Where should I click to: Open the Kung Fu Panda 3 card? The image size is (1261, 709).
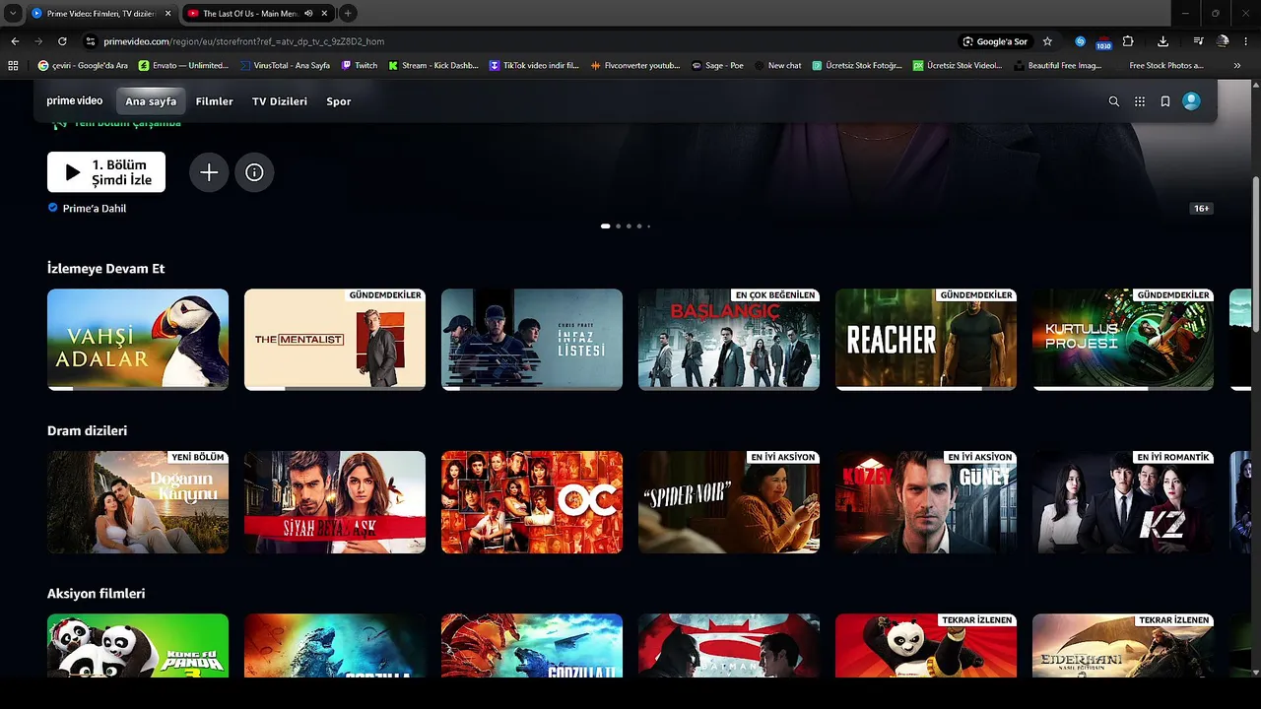(138, 646)
